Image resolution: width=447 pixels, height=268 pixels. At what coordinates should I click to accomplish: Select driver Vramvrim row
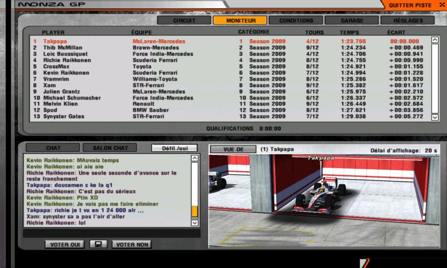tap(230, 79)
